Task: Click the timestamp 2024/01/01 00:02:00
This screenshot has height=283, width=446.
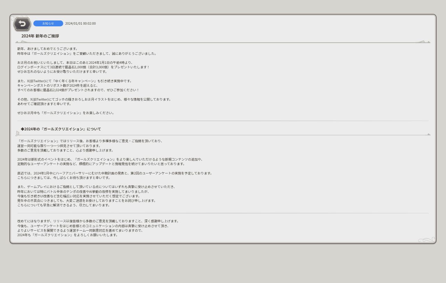Action: [x=81, y=24]
